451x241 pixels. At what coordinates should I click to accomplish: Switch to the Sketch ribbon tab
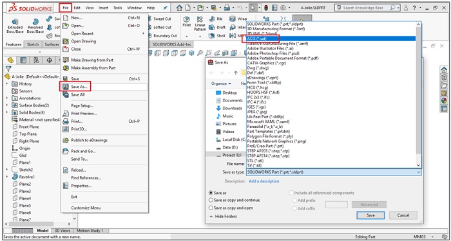point(33,44)
